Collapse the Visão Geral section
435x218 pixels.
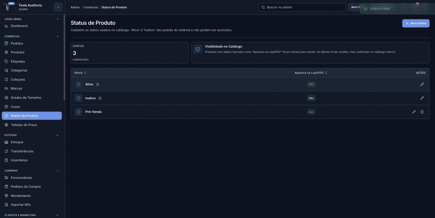click(x=58, y=19)
